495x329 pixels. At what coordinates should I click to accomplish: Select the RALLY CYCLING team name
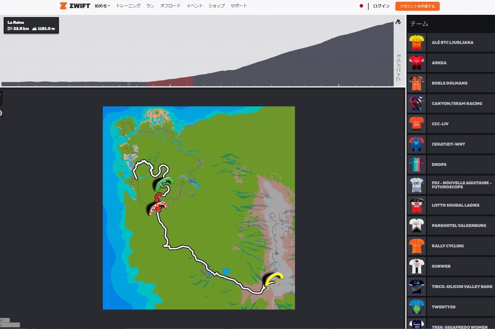(x=448, y=246)
